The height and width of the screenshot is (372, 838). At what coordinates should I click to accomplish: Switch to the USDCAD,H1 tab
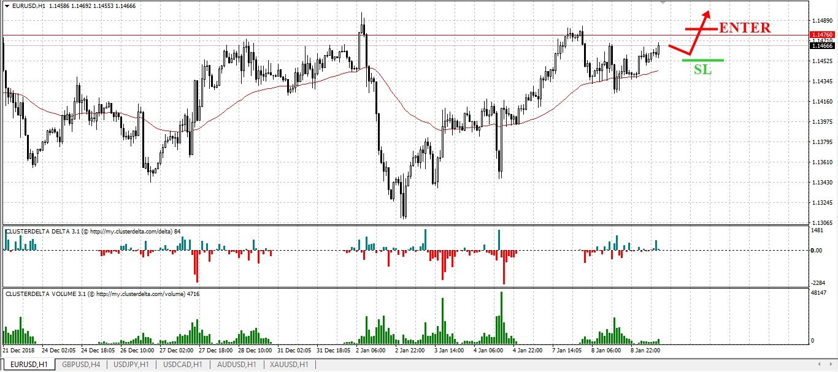pyautogui.click(x=182, y=365)
